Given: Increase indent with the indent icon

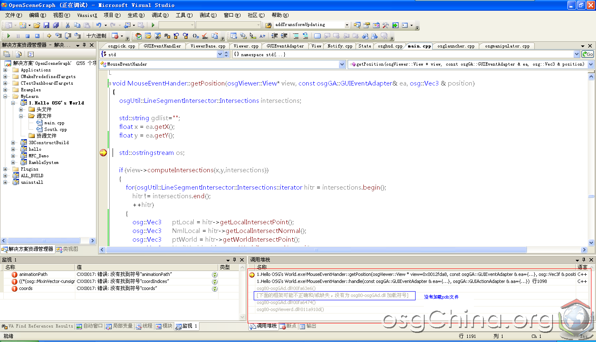Looking at the screenshot, I should pyautogui.click(x=284, y=36).
